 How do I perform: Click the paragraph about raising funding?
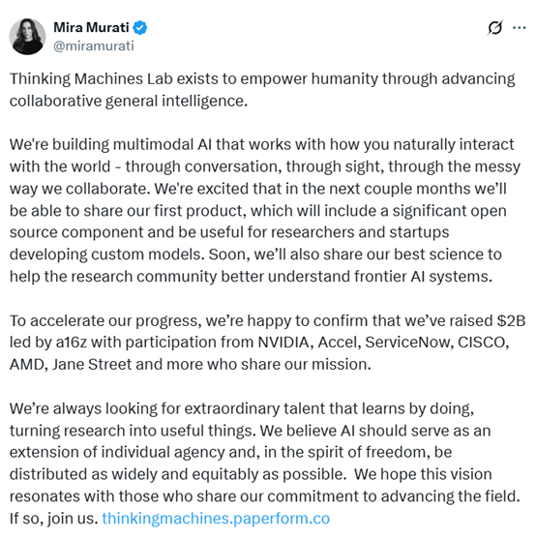[x=267, y=343]
